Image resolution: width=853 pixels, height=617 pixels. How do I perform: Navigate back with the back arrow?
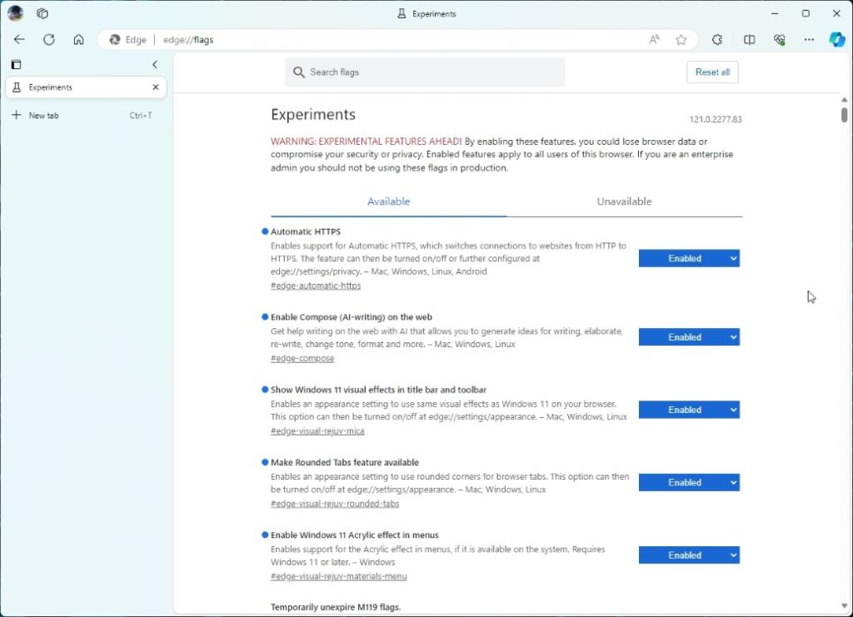[19, 39]
